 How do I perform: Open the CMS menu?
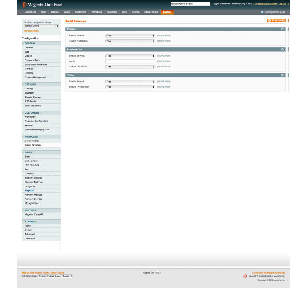pos(124,12)
